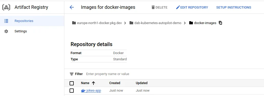This screenshot has height=96, width=264.
Task: Click the europe-north1-docker.pkg.dev folder icon
Action: pos(74,23)
